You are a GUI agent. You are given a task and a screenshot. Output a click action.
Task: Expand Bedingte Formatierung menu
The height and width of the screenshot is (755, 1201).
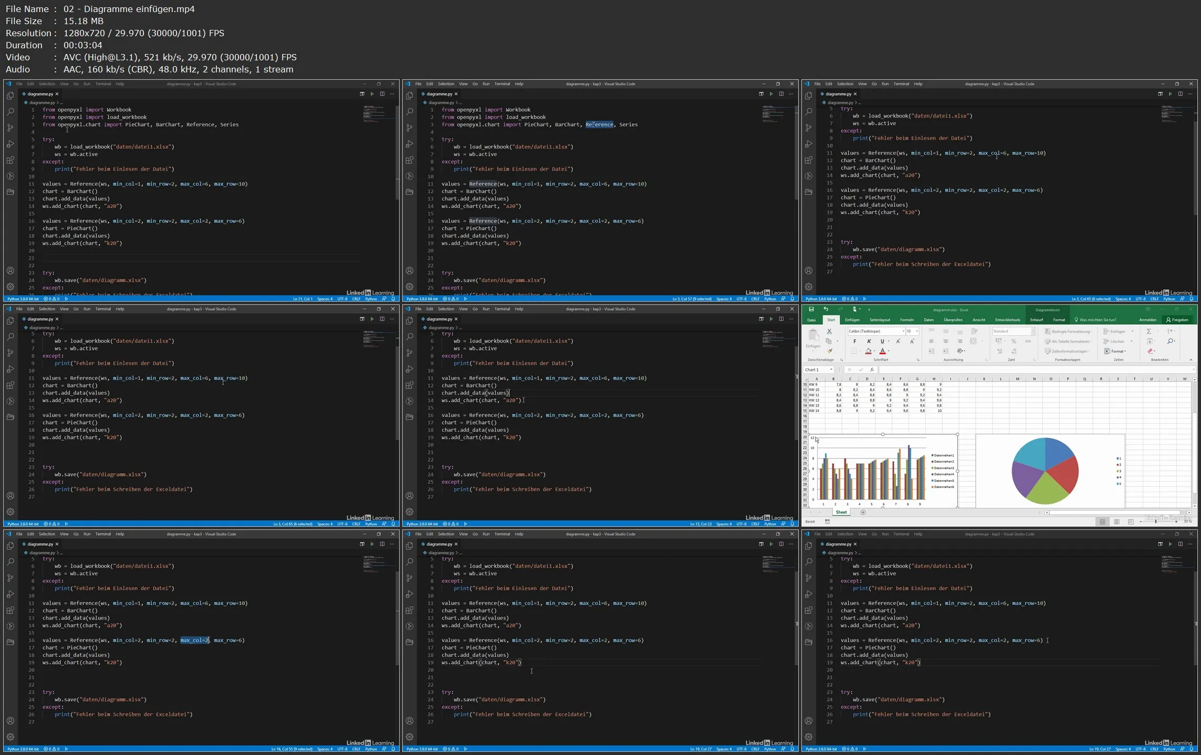click(1069, 332)
